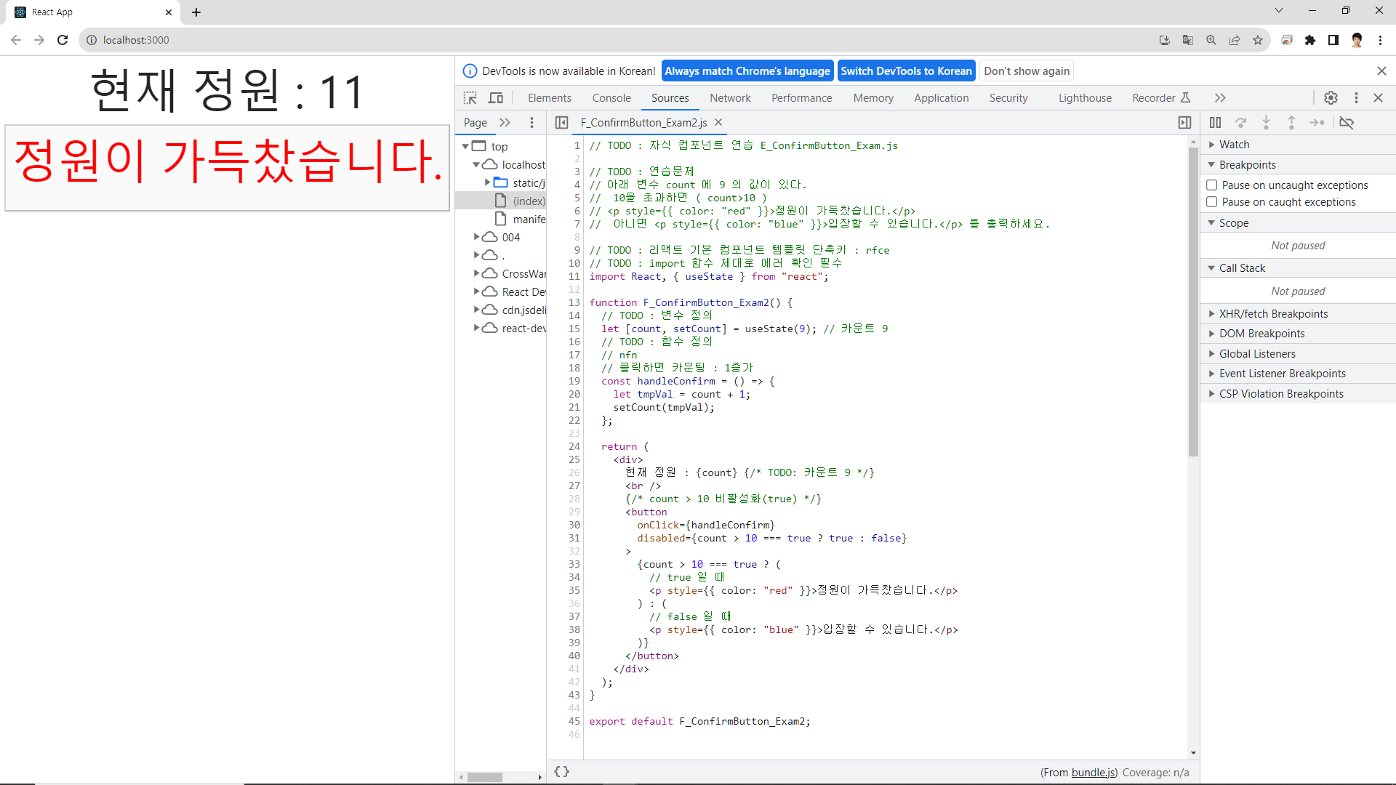Close the F_ConfirmButton_Exam2.js file tab
Screen dimensions: 1396x785
point(718,123)
